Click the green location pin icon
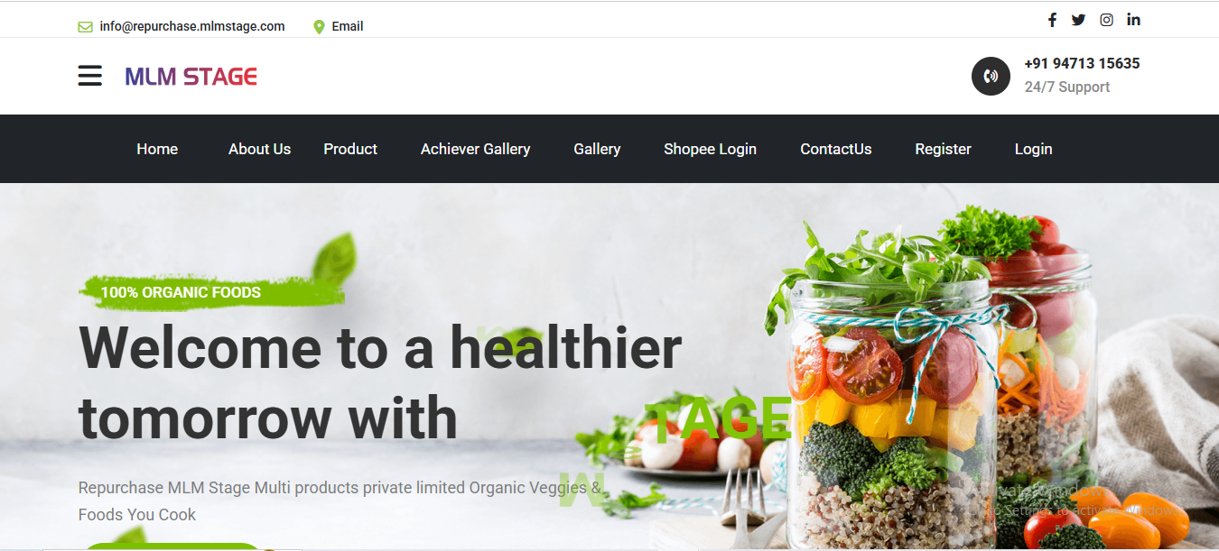 pyautogui.click(x=319, y=27)
